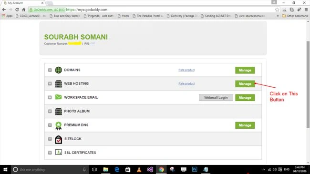The height and width of the screenshot is (174, 310).
Task: Click the Photo Album server icon
Action: point(58,112)
